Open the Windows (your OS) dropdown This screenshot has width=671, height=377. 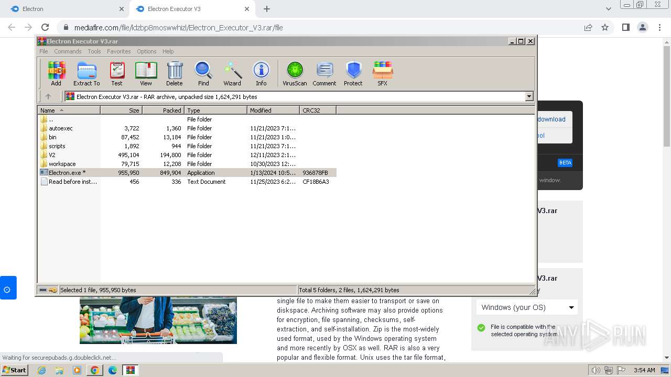coord(527,307)
